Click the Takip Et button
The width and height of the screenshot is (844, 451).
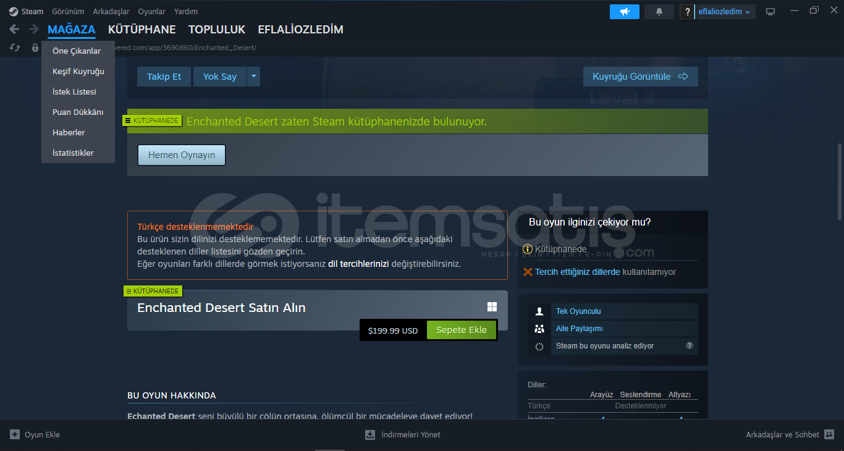tap(164, 77)
